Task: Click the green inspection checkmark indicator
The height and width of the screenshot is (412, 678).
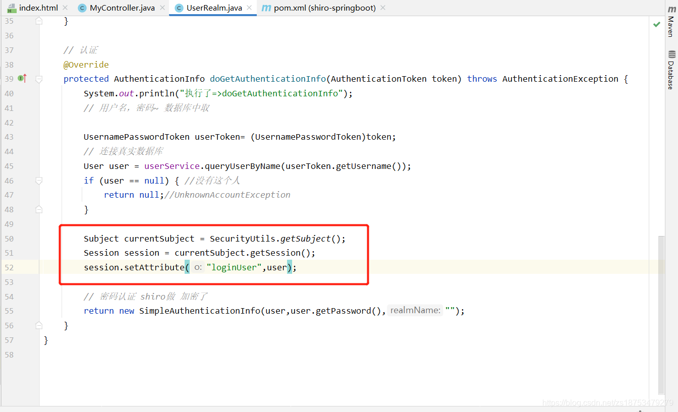Action: 656,24
